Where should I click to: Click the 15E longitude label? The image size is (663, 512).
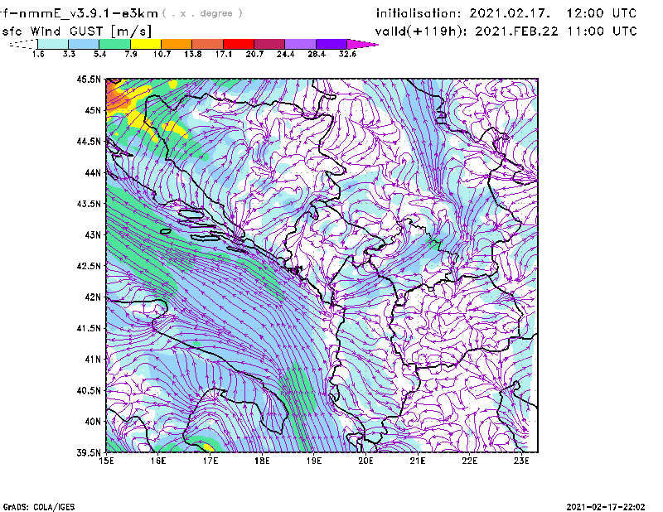tap(106, 461)
